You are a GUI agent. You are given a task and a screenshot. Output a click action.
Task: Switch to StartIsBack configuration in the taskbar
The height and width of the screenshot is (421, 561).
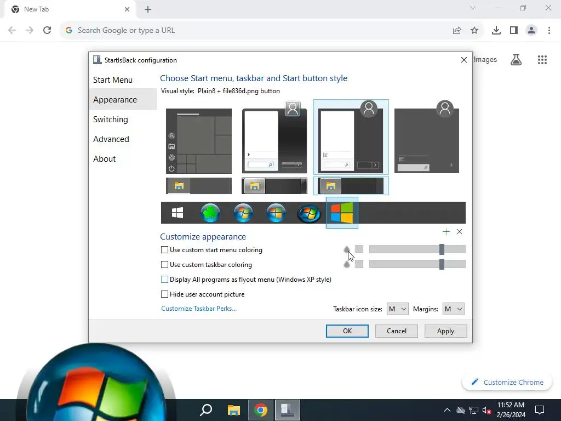tap(288, 410)
